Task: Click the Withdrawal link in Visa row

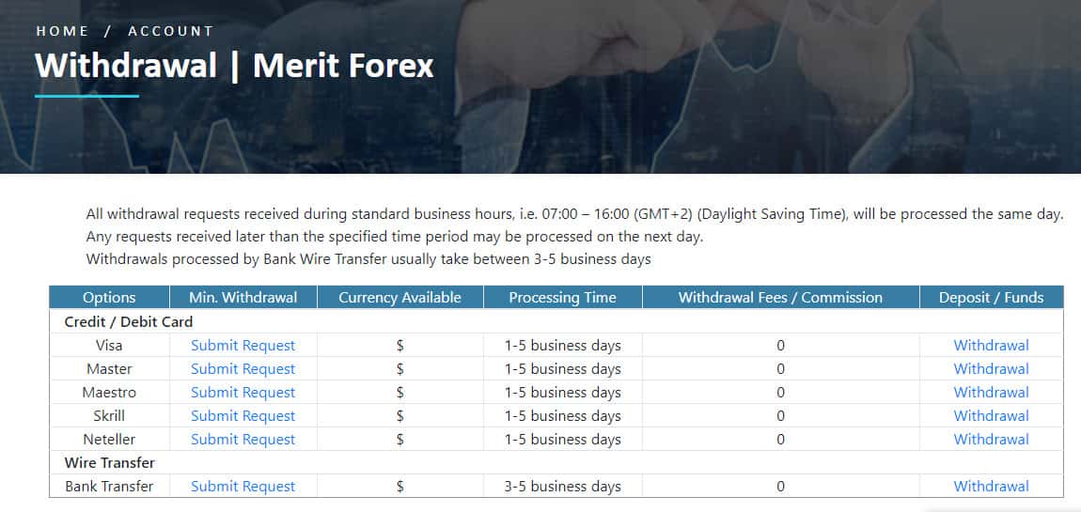Action: [x=991, y=346]
